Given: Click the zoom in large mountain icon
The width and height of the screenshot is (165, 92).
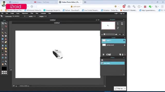Looking at the screenshot, I should pyautogui.click(x=116, y=34).
